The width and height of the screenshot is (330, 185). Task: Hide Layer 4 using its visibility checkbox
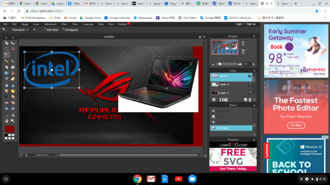pos(250,84)
